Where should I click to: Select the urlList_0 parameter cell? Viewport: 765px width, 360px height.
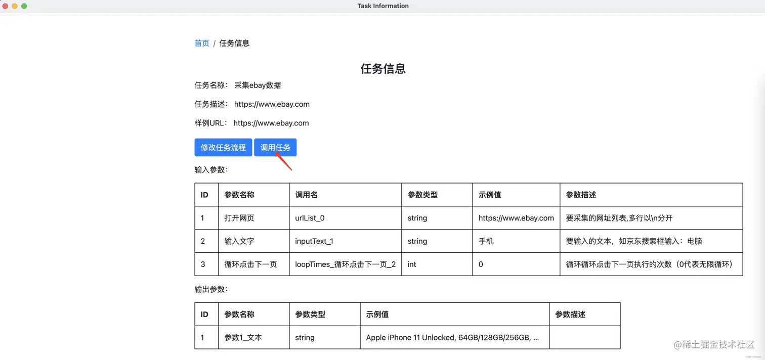309,218
